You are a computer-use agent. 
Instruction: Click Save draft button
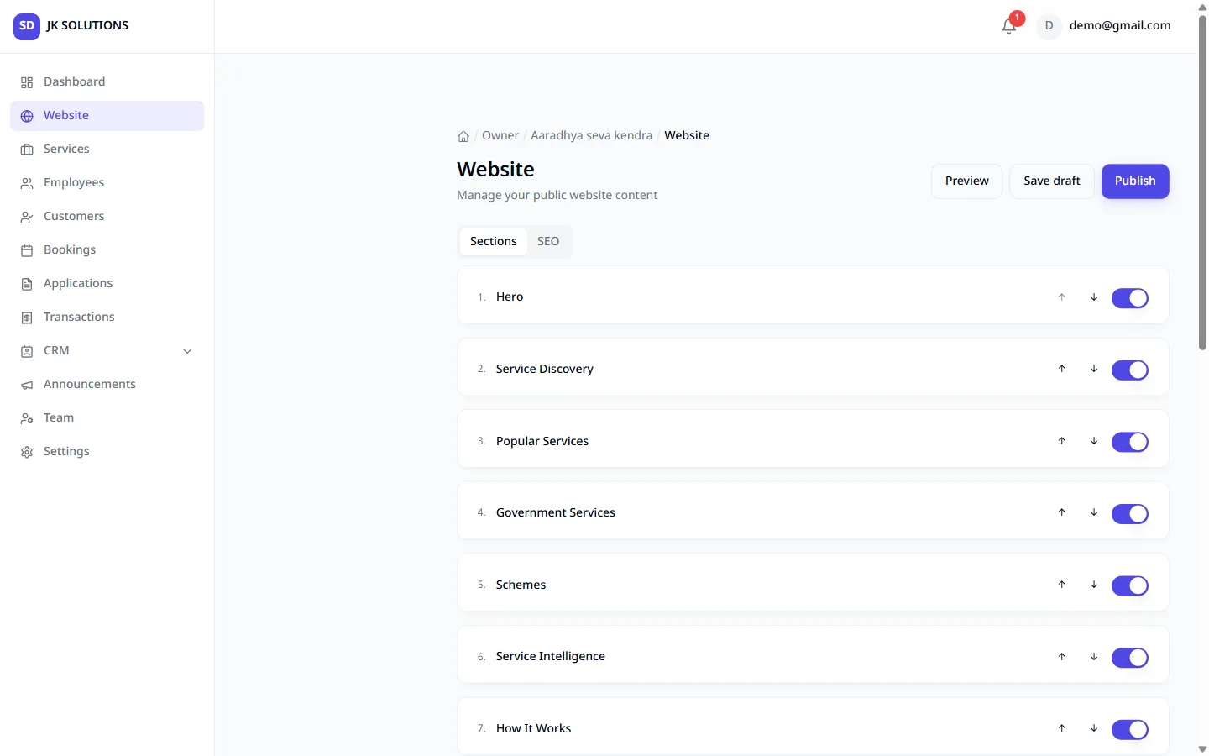[x=1052, y=181]
